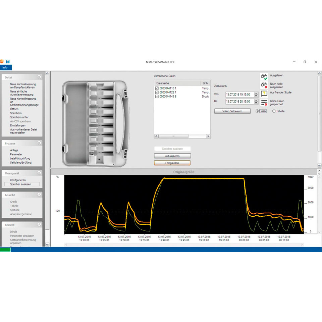Click the Voller Zeitbereich button
This screenshot has height=322, width=322.
(x=232, y=111)
